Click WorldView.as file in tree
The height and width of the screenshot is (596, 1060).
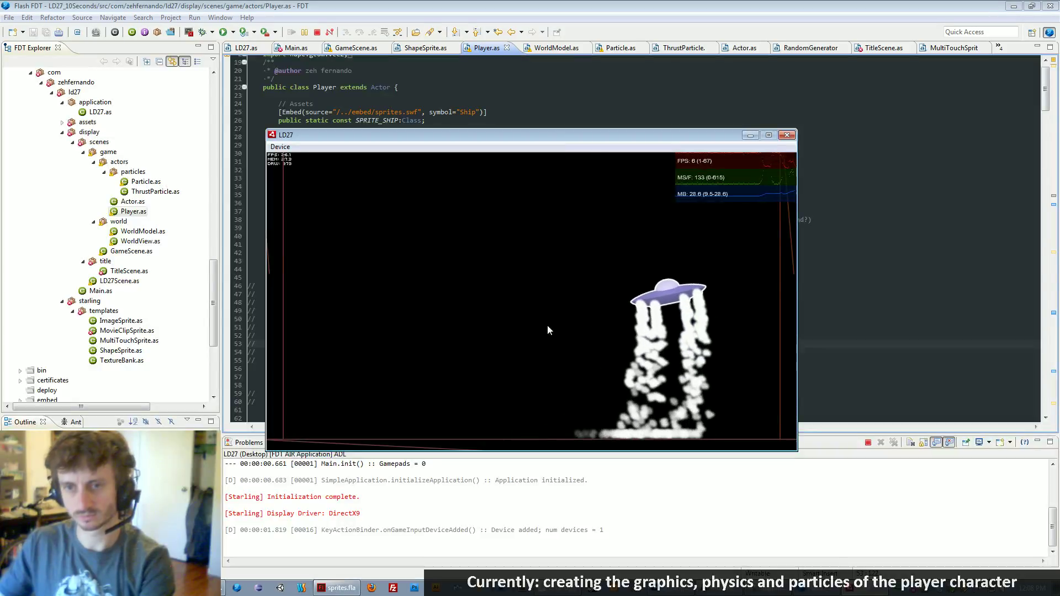tap(140, 241)
